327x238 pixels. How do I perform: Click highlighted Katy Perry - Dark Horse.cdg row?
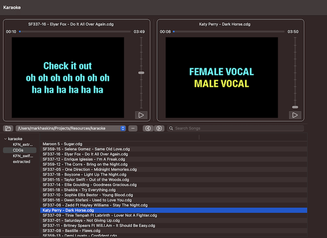point(173,210)
